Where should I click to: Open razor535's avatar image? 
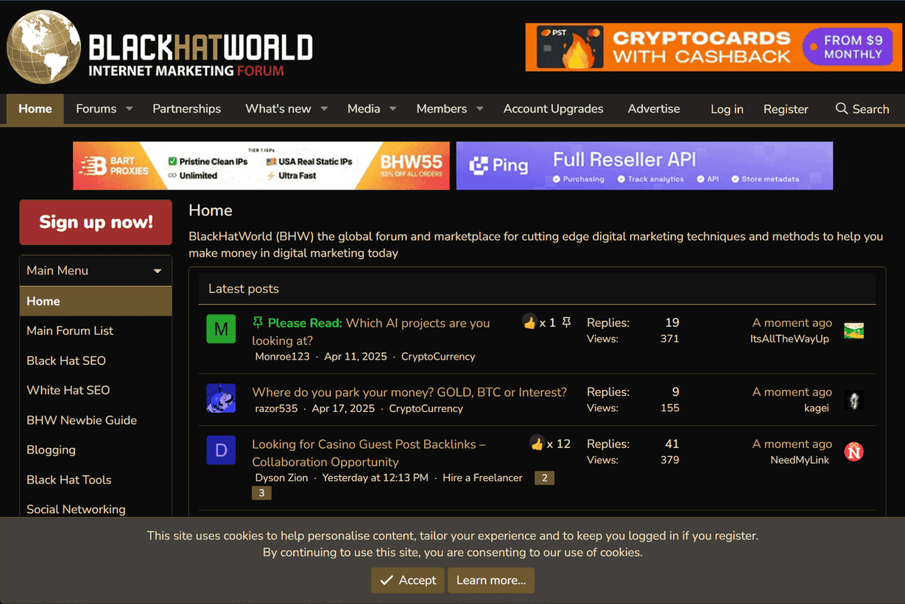pyautogui.click(x=221, y=398)
